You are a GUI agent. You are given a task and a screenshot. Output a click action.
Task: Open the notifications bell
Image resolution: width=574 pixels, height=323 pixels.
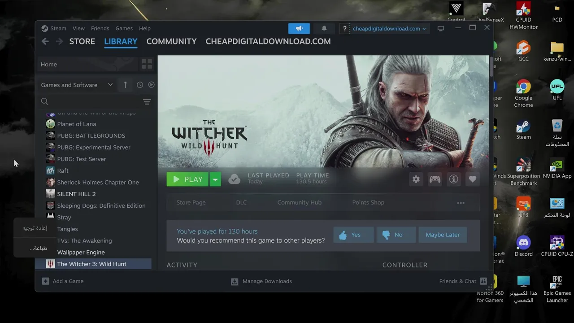[324, 29]
